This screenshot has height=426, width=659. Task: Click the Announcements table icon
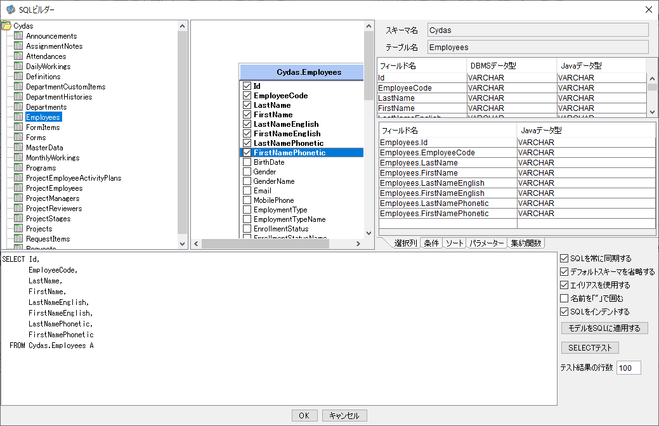[x=18, y=35]
